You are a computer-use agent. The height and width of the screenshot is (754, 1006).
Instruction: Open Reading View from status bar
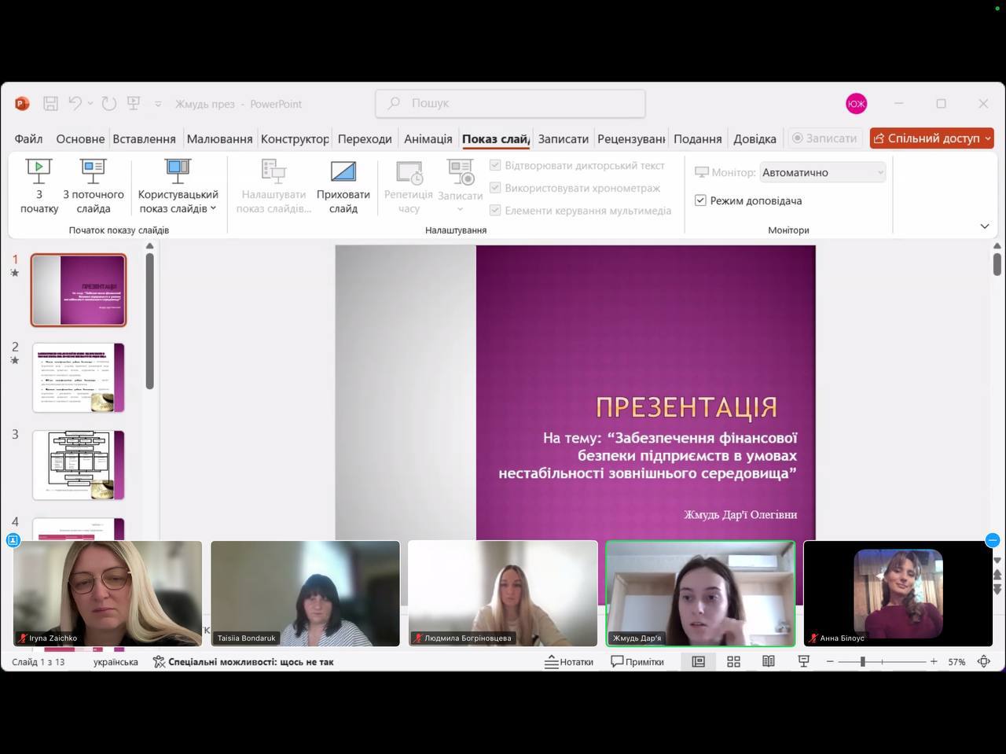(x=769, y=662)
